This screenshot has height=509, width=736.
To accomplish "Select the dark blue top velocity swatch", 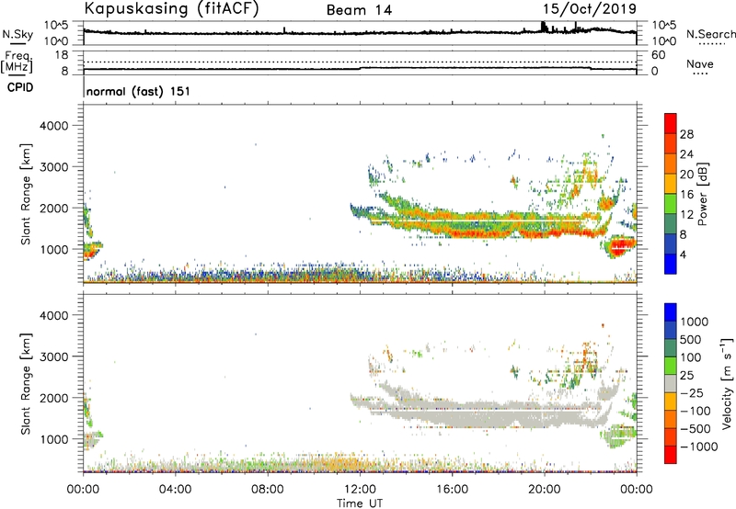I will click(x=671, y=312).
